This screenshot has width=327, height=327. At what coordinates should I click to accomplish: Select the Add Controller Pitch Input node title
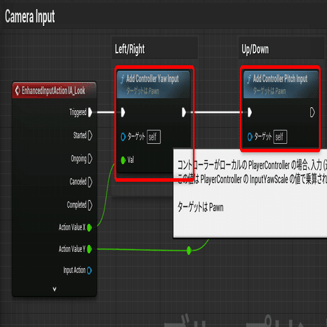(280, 79)
